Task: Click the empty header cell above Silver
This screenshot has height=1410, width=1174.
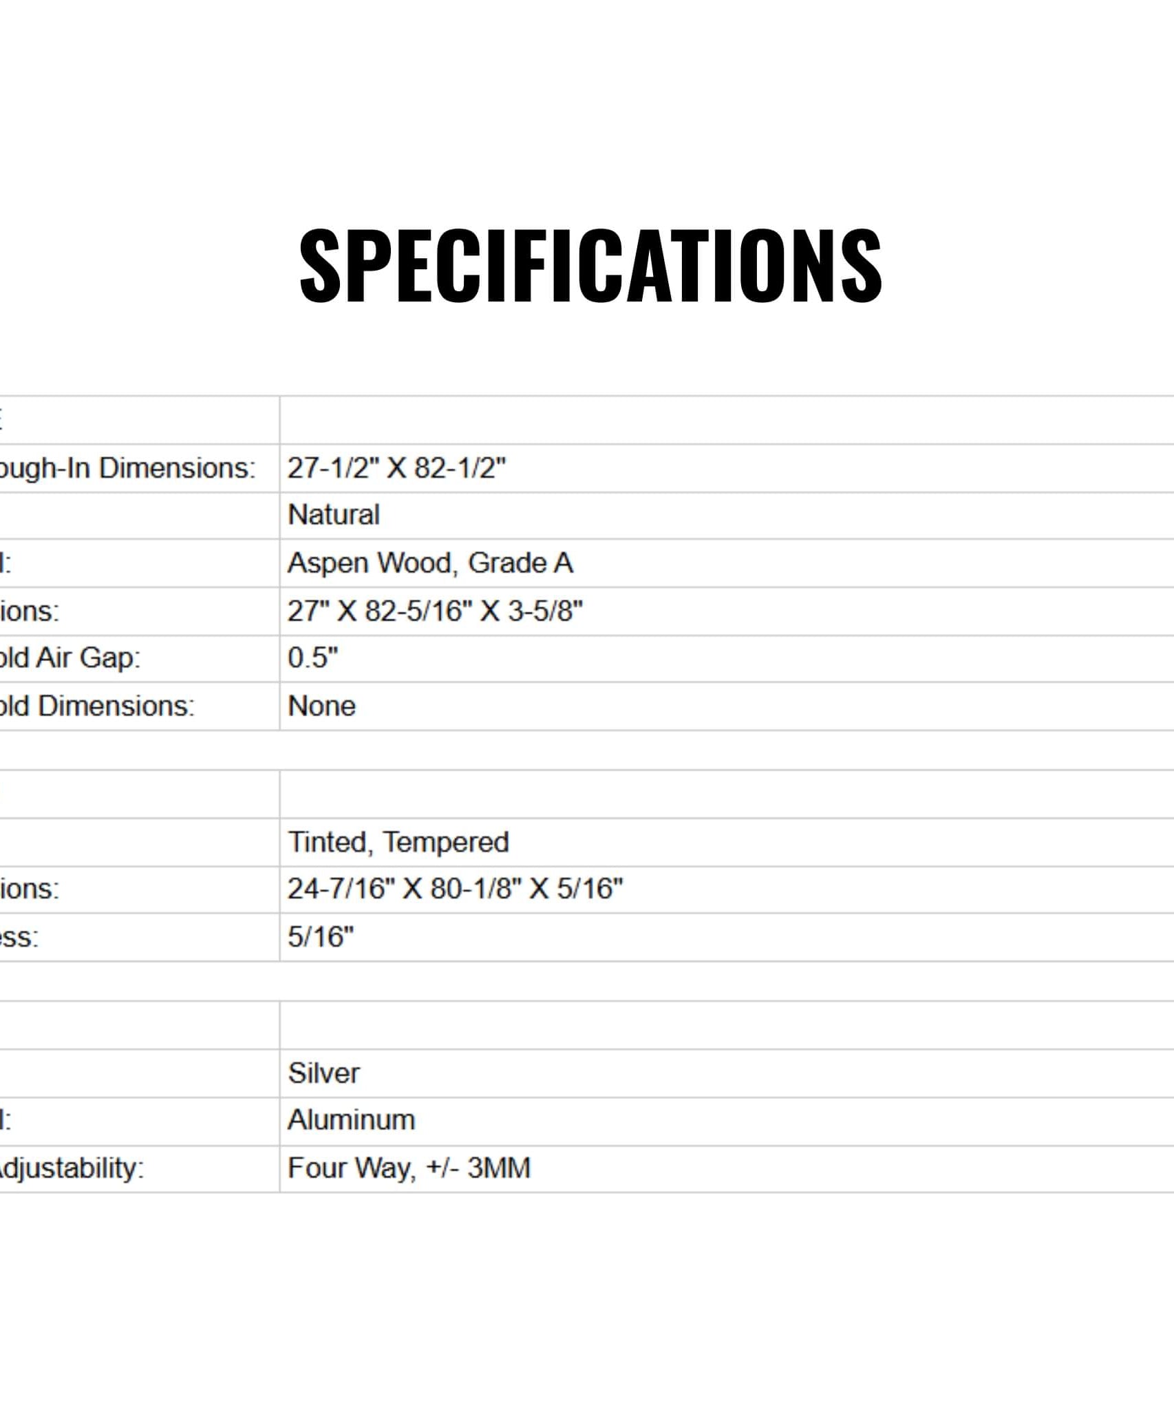Action: click(727, 1026)
